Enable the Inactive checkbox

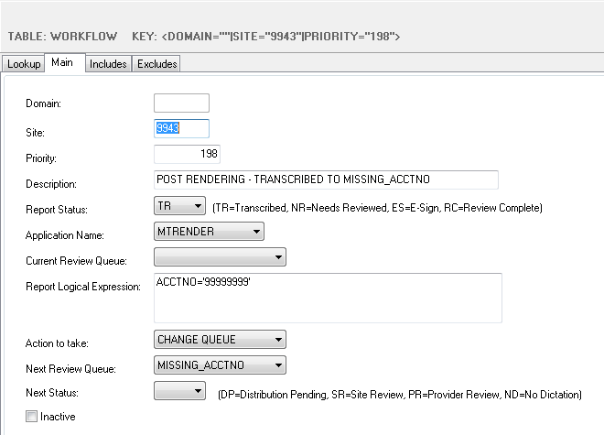click(x=33, y=417)
